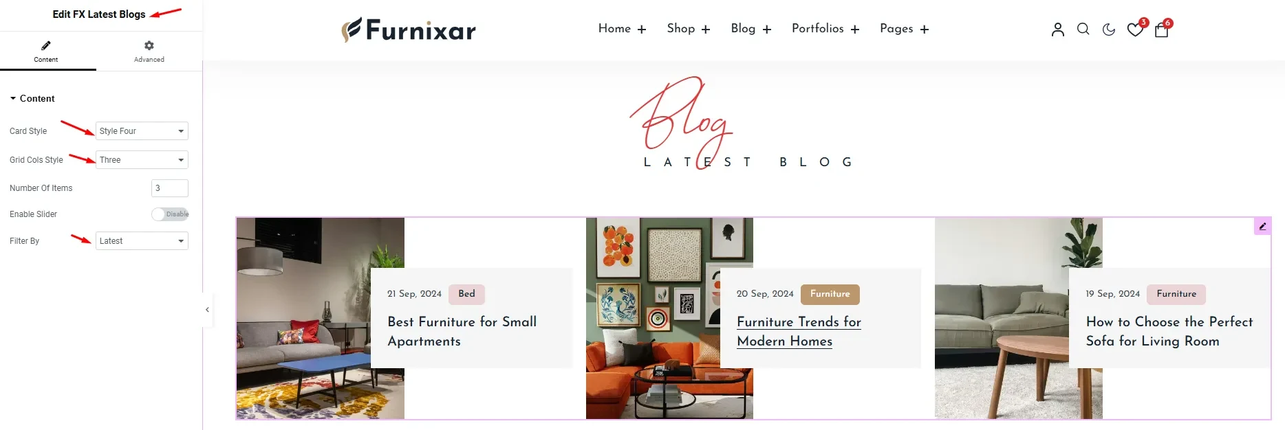The width and height of the screenshot is (1285, 430).
Task: Open the user account icon
Action: click(1058, 30)
